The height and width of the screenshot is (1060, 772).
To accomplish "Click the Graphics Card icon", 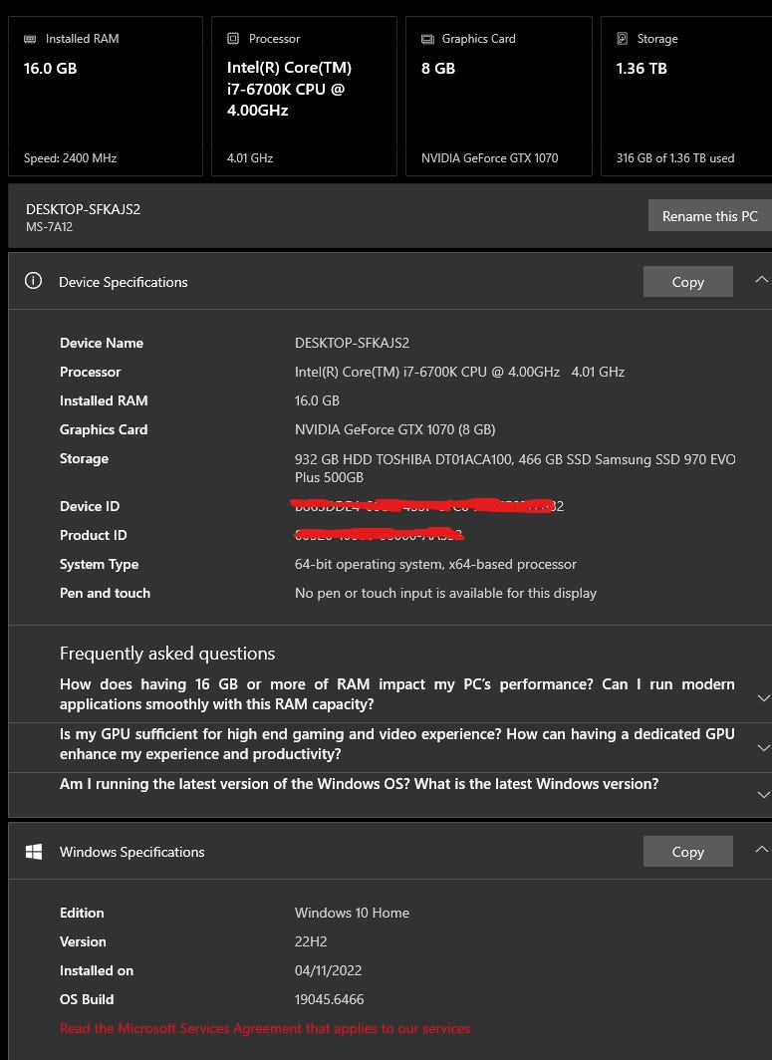I will coord(427,39).
